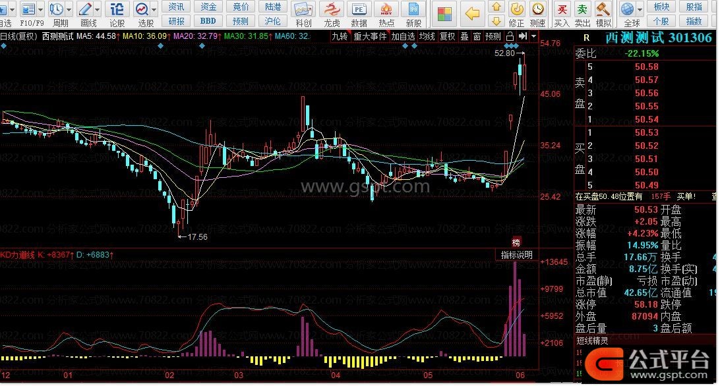Screen dimensions: 720x386
Task: Click the yellow back arrow icon
Action: click(472, 14)
